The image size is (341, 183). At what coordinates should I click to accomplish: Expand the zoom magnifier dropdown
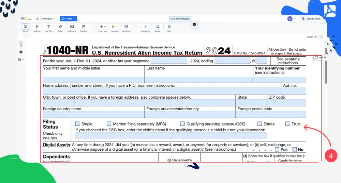[21, 60]
